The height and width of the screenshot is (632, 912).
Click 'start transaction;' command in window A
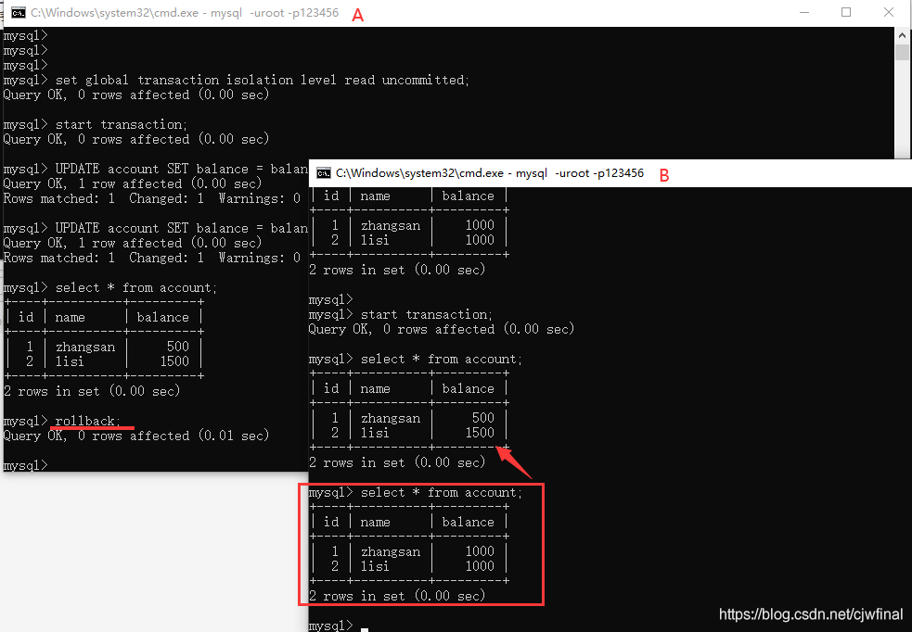122,124
